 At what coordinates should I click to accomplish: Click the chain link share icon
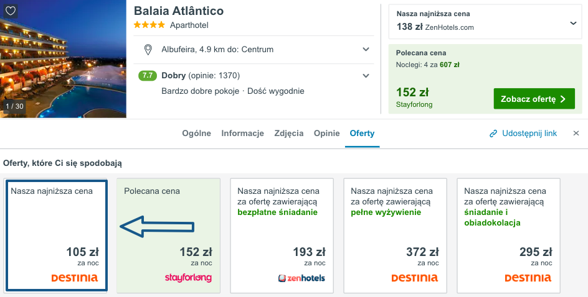[493, 134]
